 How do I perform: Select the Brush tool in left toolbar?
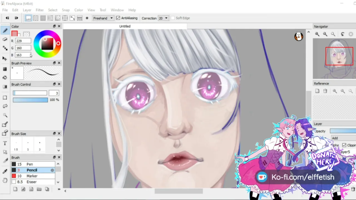(5, 31)
